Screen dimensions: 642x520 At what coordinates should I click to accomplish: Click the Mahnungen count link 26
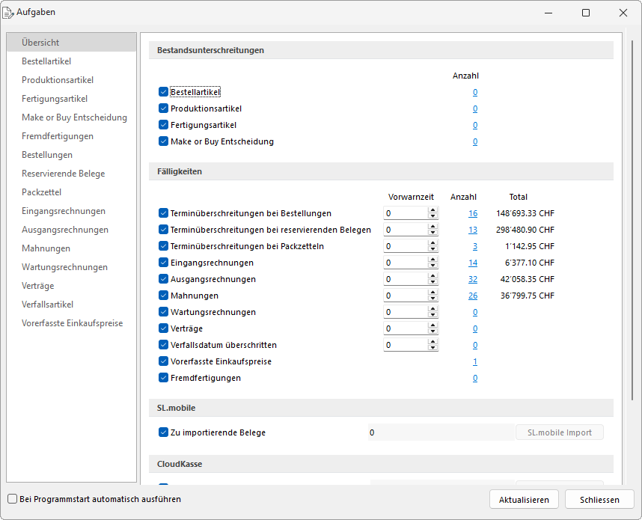click(x=473, y=296)
